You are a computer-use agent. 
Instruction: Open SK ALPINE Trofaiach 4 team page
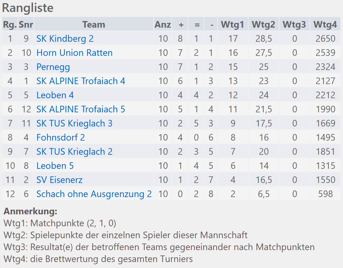[81, 81]
